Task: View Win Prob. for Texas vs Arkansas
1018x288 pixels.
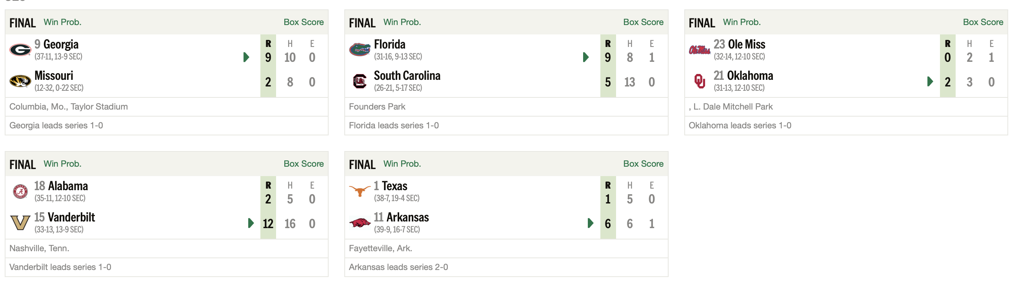Action: coord(402,164)
